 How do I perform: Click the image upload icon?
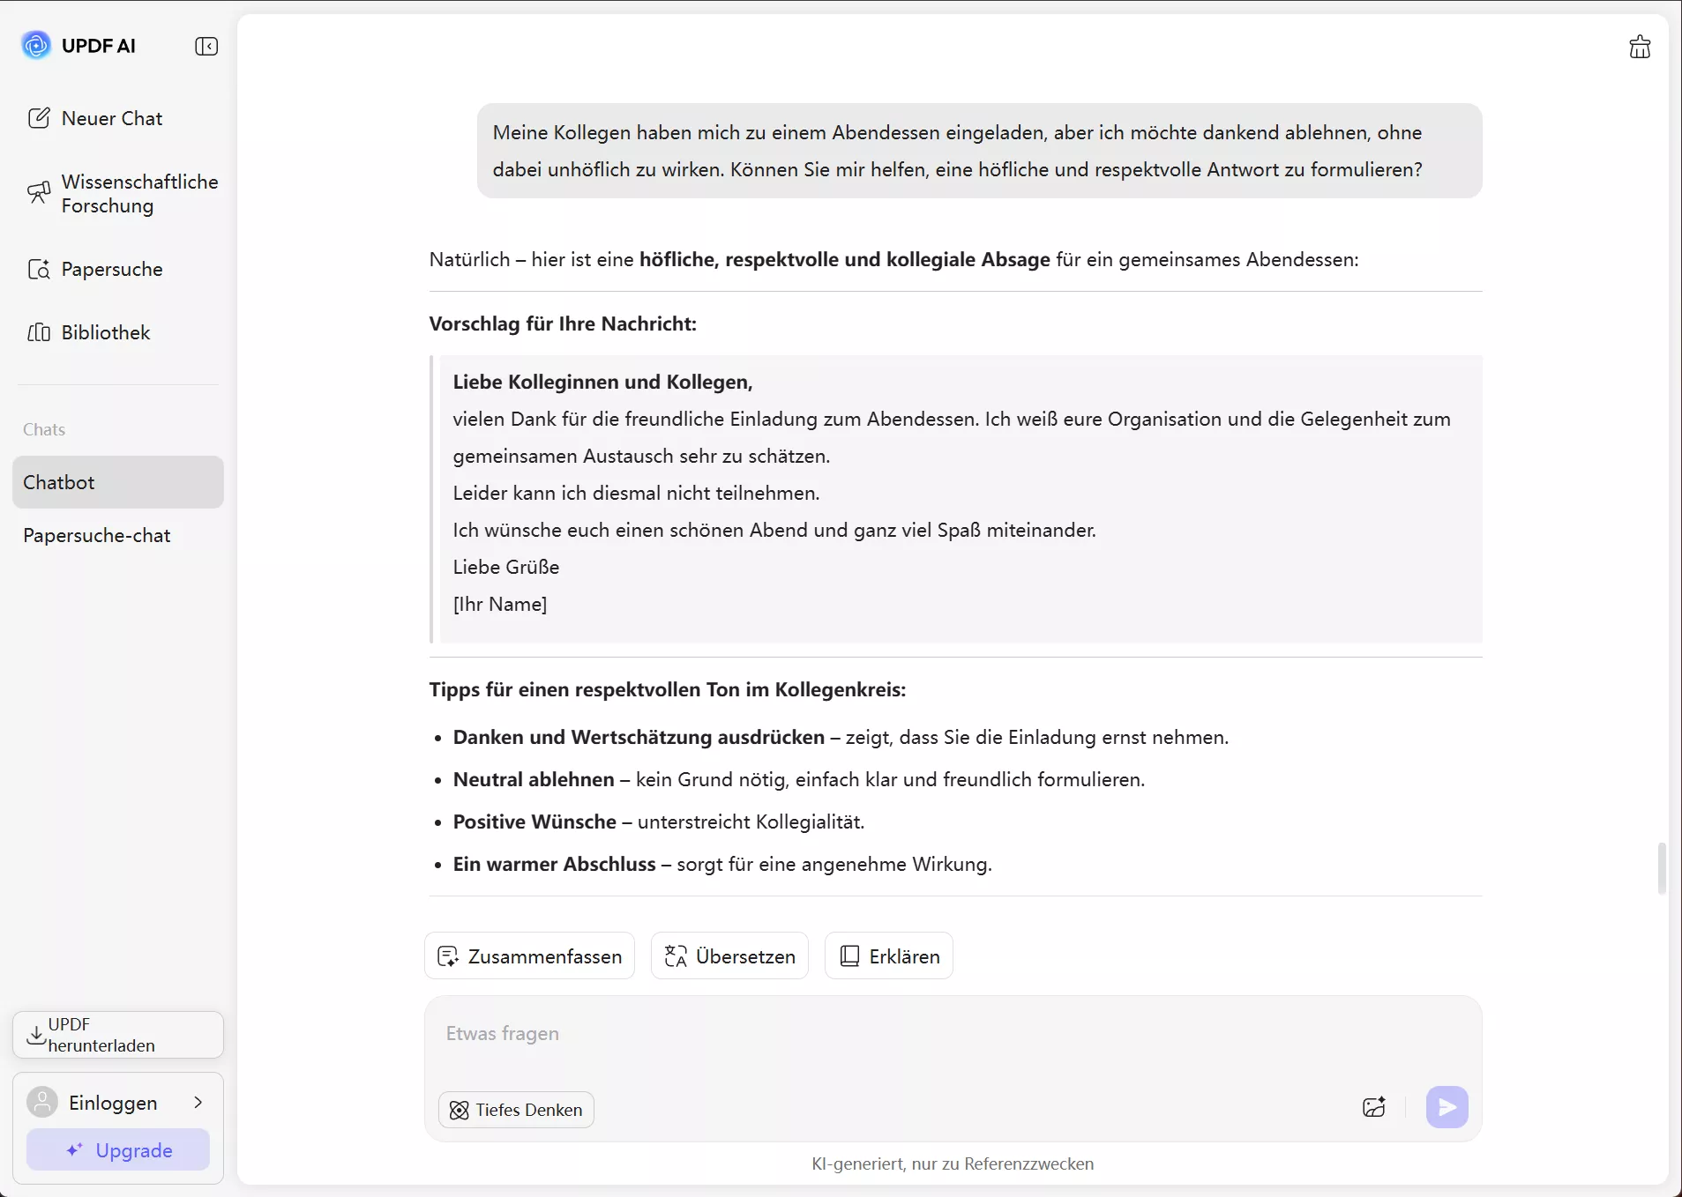tap(1374, 1107)
